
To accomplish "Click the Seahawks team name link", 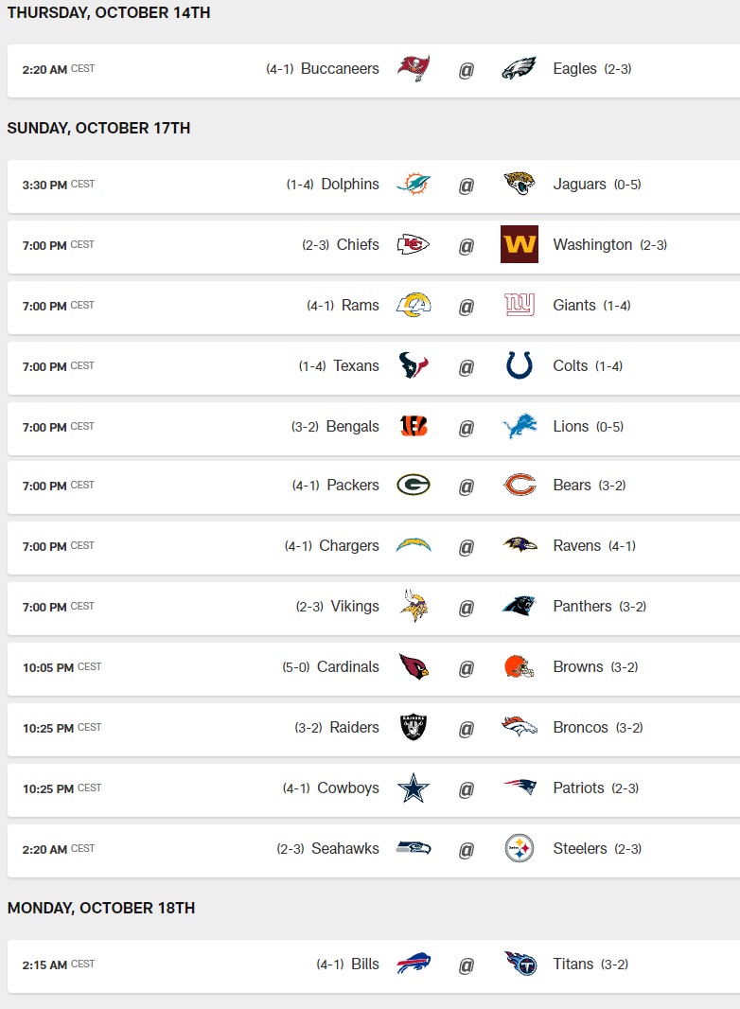I will pyautogui.click(x=344, y=849).
